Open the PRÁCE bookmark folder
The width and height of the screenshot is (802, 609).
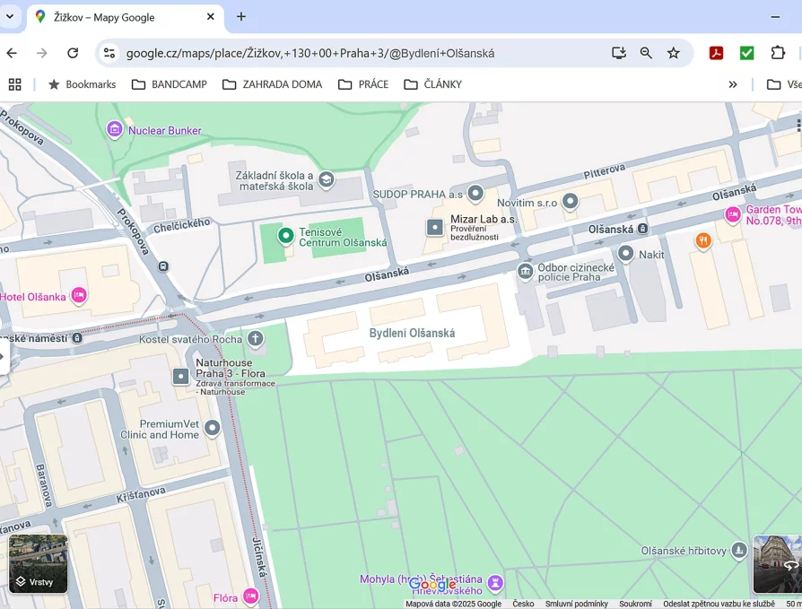(363, 84)
